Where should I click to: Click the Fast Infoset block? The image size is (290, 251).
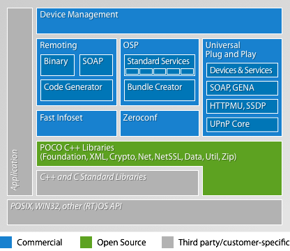77,123
